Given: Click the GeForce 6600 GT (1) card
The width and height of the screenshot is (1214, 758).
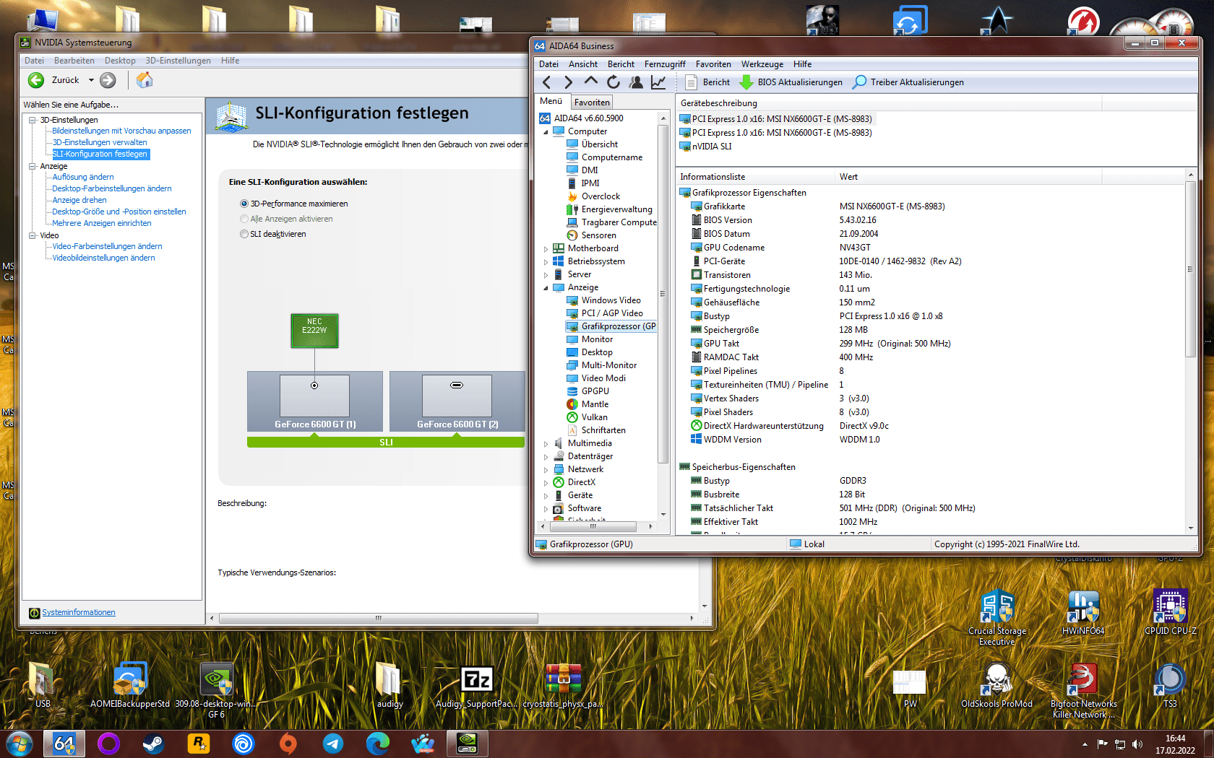Looking at the screenshot, I should (x=315, y=401).
